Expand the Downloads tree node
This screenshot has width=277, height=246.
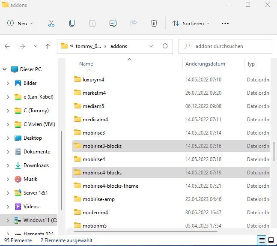[8, 165]
